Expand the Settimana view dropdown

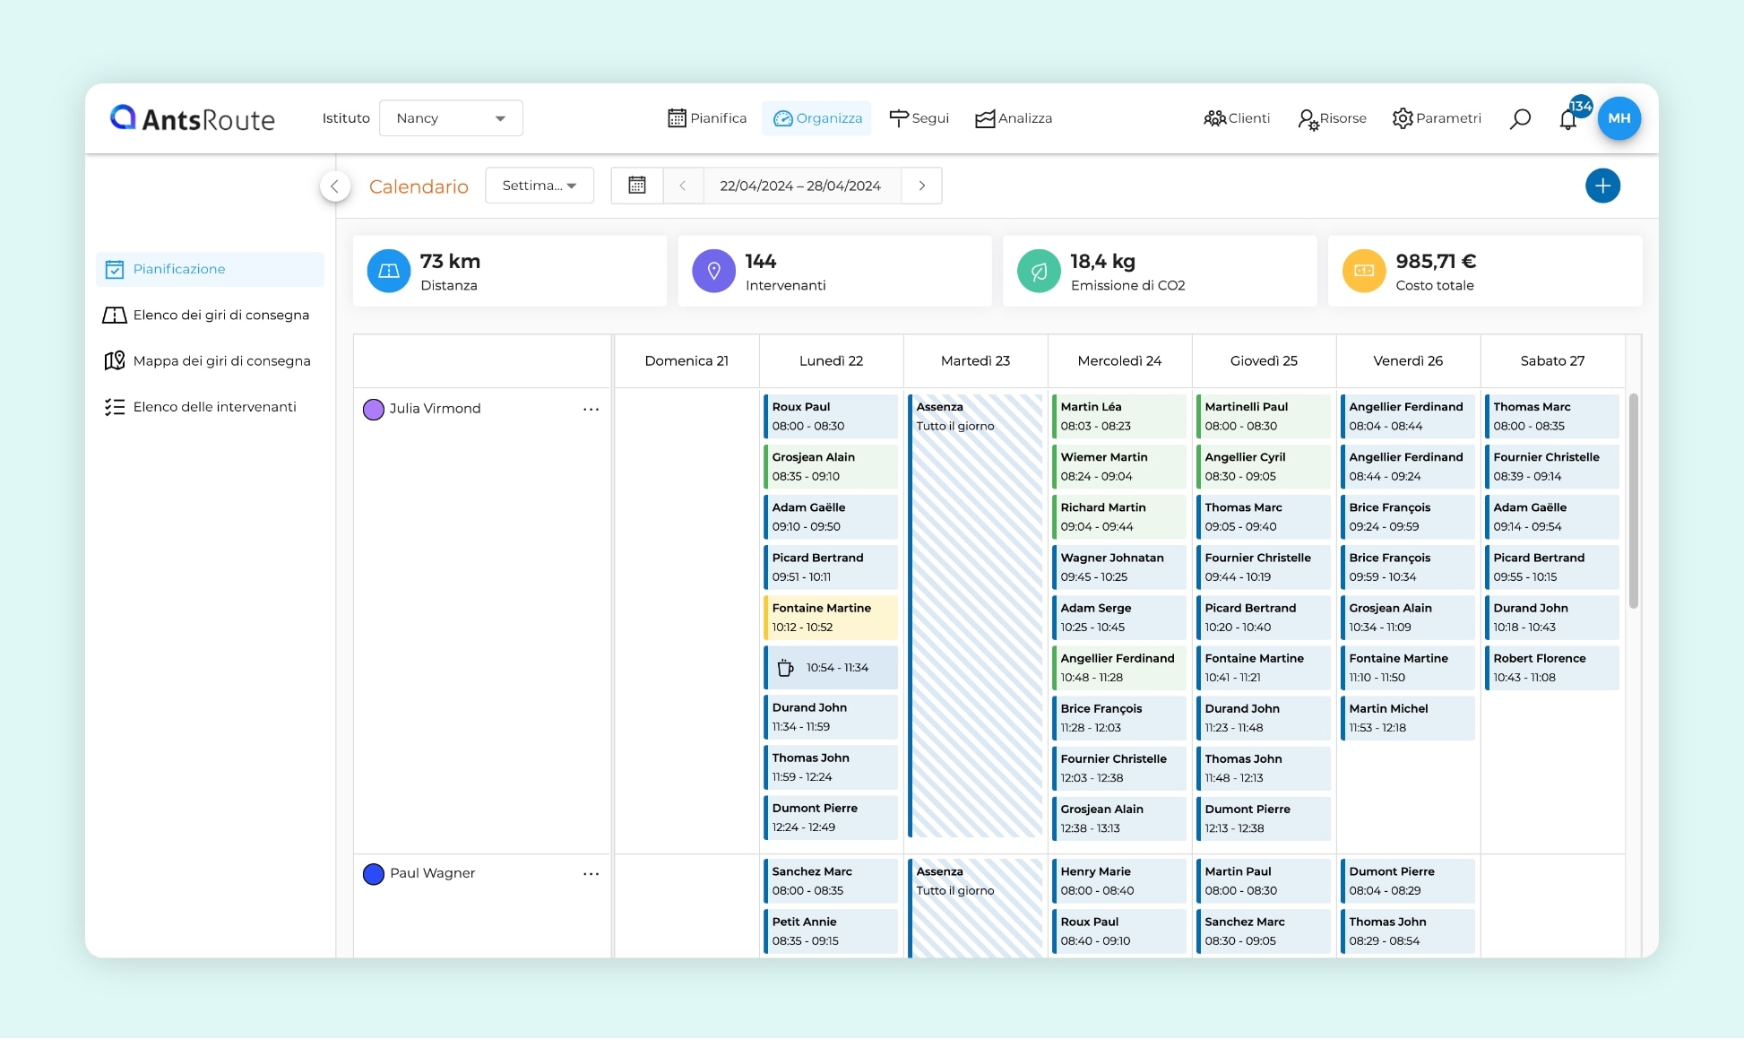click(539, 186)
